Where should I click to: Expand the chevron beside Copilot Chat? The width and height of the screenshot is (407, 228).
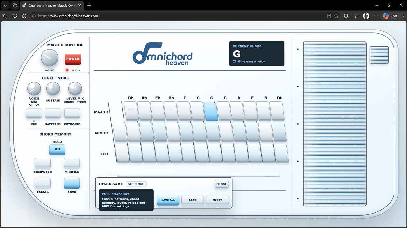click(x=402, y=16)
